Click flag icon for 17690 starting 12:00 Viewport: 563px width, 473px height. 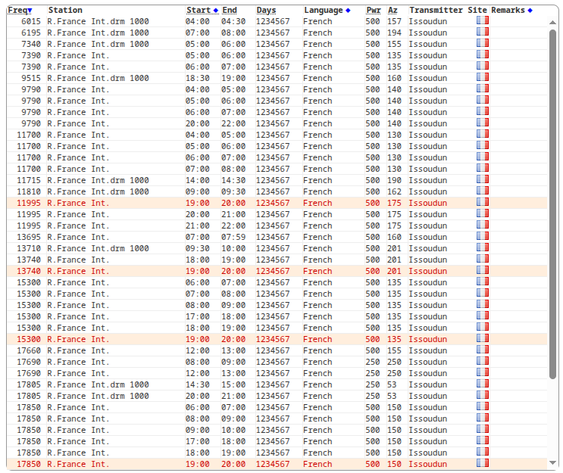[x=483, y=372]
